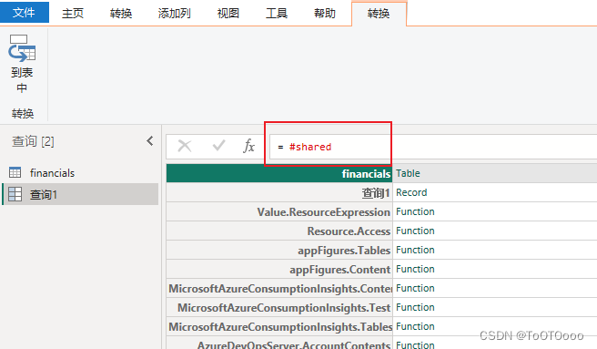597x349 pixels.
Task: Cancel formula edit with the X icon
Action: click(x=185, y=146)
